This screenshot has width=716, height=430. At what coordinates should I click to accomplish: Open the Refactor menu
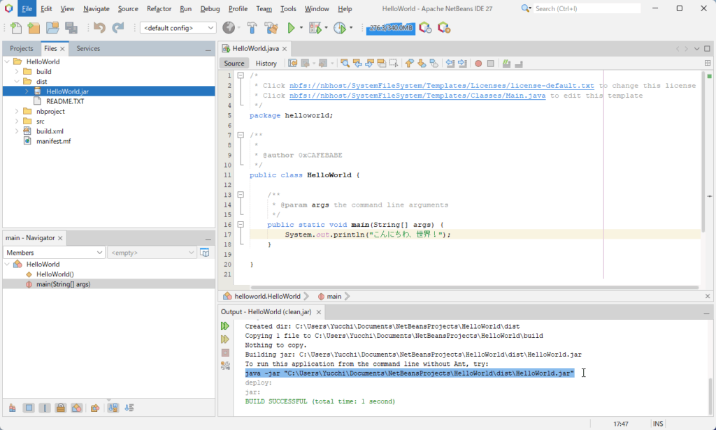pyautogui.click(x=159, y=9)
